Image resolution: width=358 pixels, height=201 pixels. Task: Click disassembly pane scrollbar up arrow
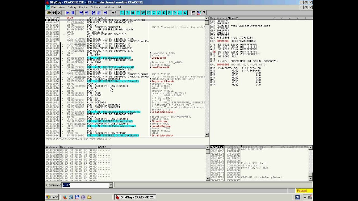click(x=207, y=18)
